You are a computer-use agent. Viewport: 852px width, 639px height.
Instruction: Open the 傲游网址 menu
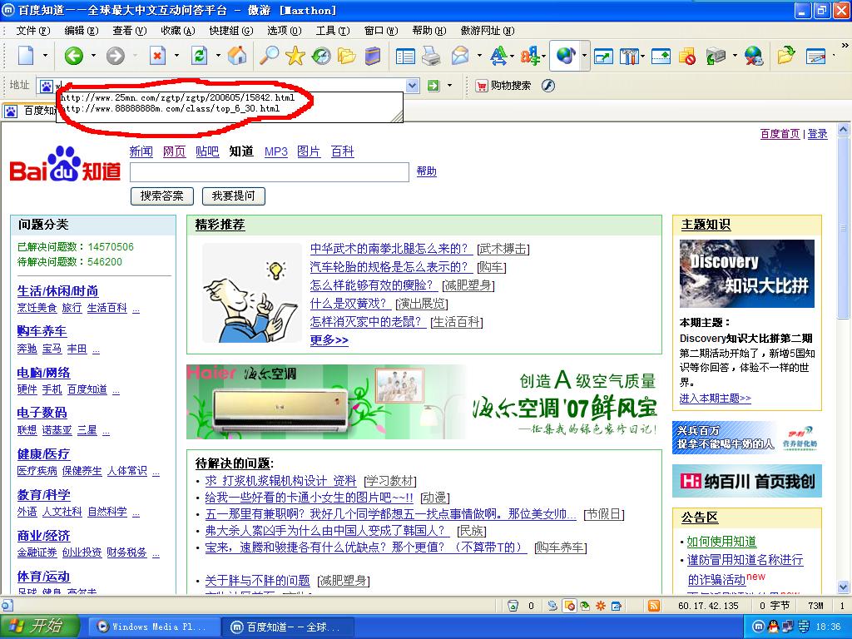click(x=488, y=31)
